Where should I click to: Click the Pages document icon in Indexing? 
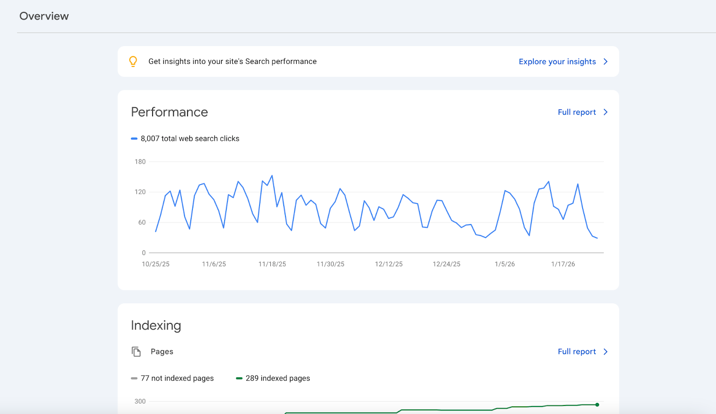pos(136,351)
